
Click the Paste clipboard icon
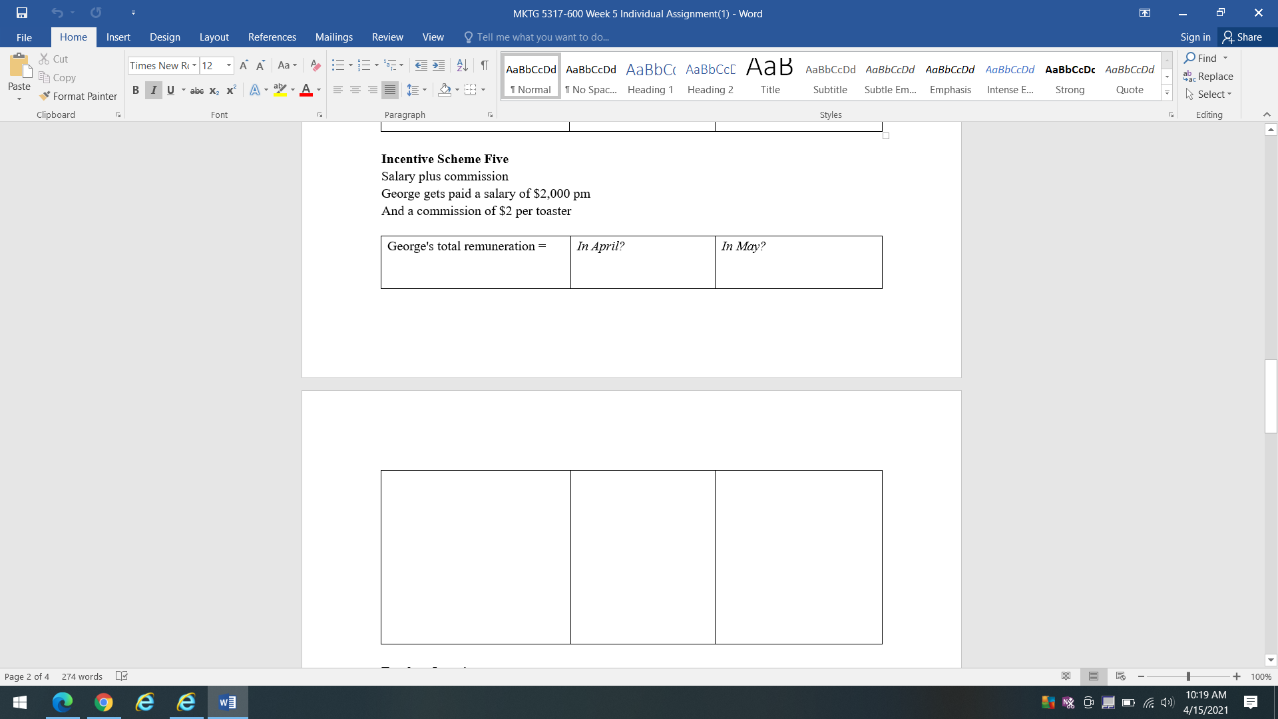pyautogui.click(x=19, y=67)
